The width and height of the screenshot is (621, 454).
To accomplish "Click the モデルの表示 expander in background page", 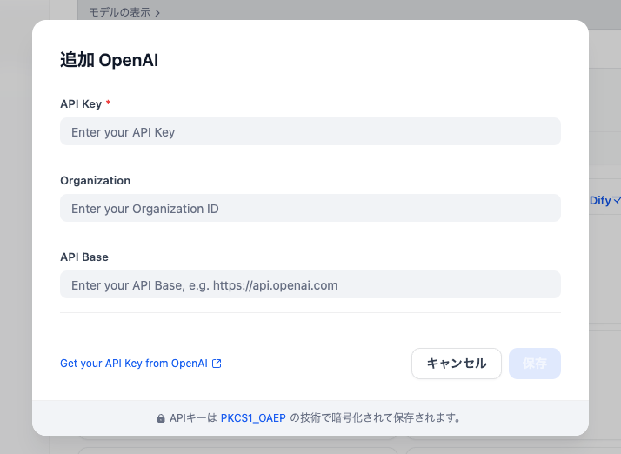I will tap(124, 12).
